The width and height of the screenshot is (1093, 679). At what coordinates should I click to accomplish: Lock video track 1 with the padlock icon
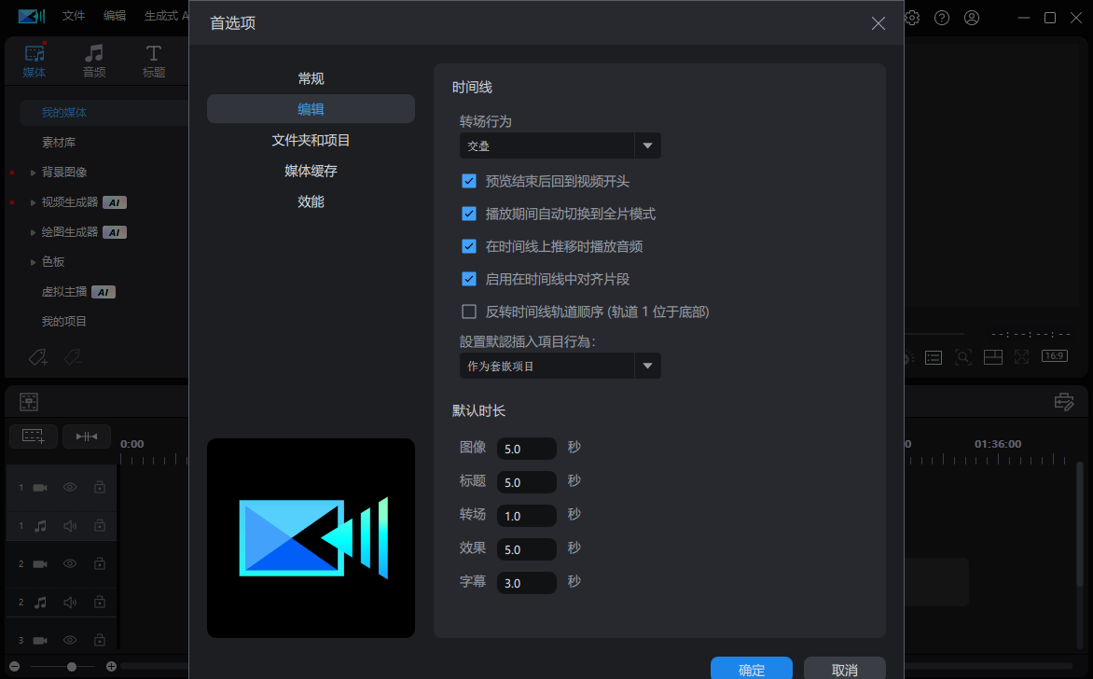(100, 487)
